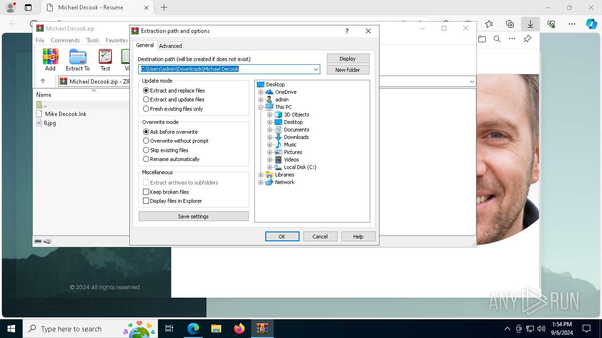Image resolution: width=602 pixels, height=338 pixels.
Task: Enable Keep broken files checkbox
Action: [166, 192]
